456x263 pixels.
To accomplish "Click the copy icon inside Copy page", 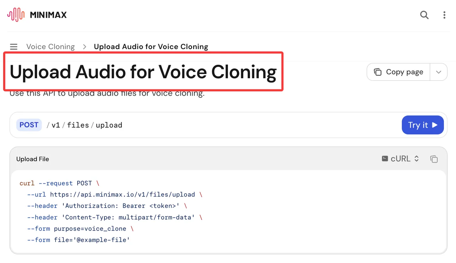I will (378, 72).
